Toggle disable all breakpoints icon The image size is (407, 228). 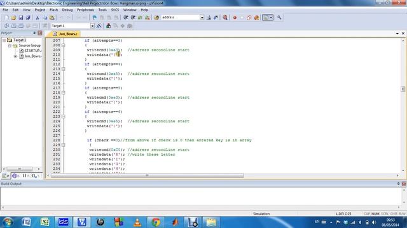(249, 18)
